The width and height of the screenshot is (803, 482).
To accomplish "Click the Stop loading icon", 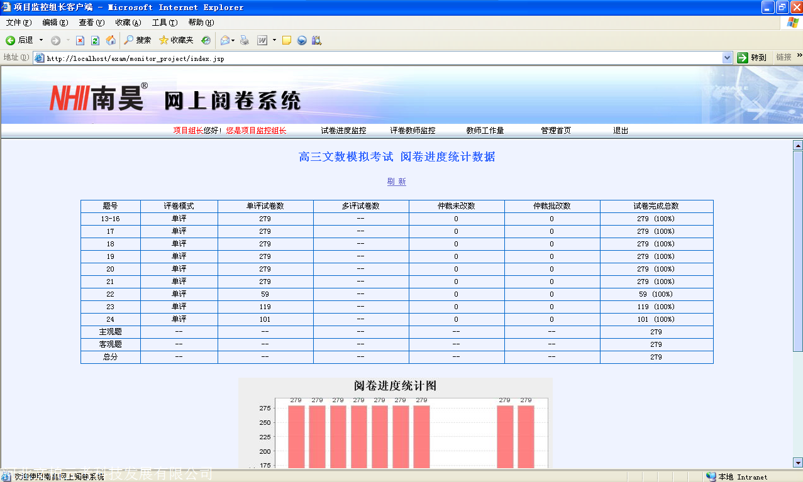I will pyautogui.click(x=80, y=40).
